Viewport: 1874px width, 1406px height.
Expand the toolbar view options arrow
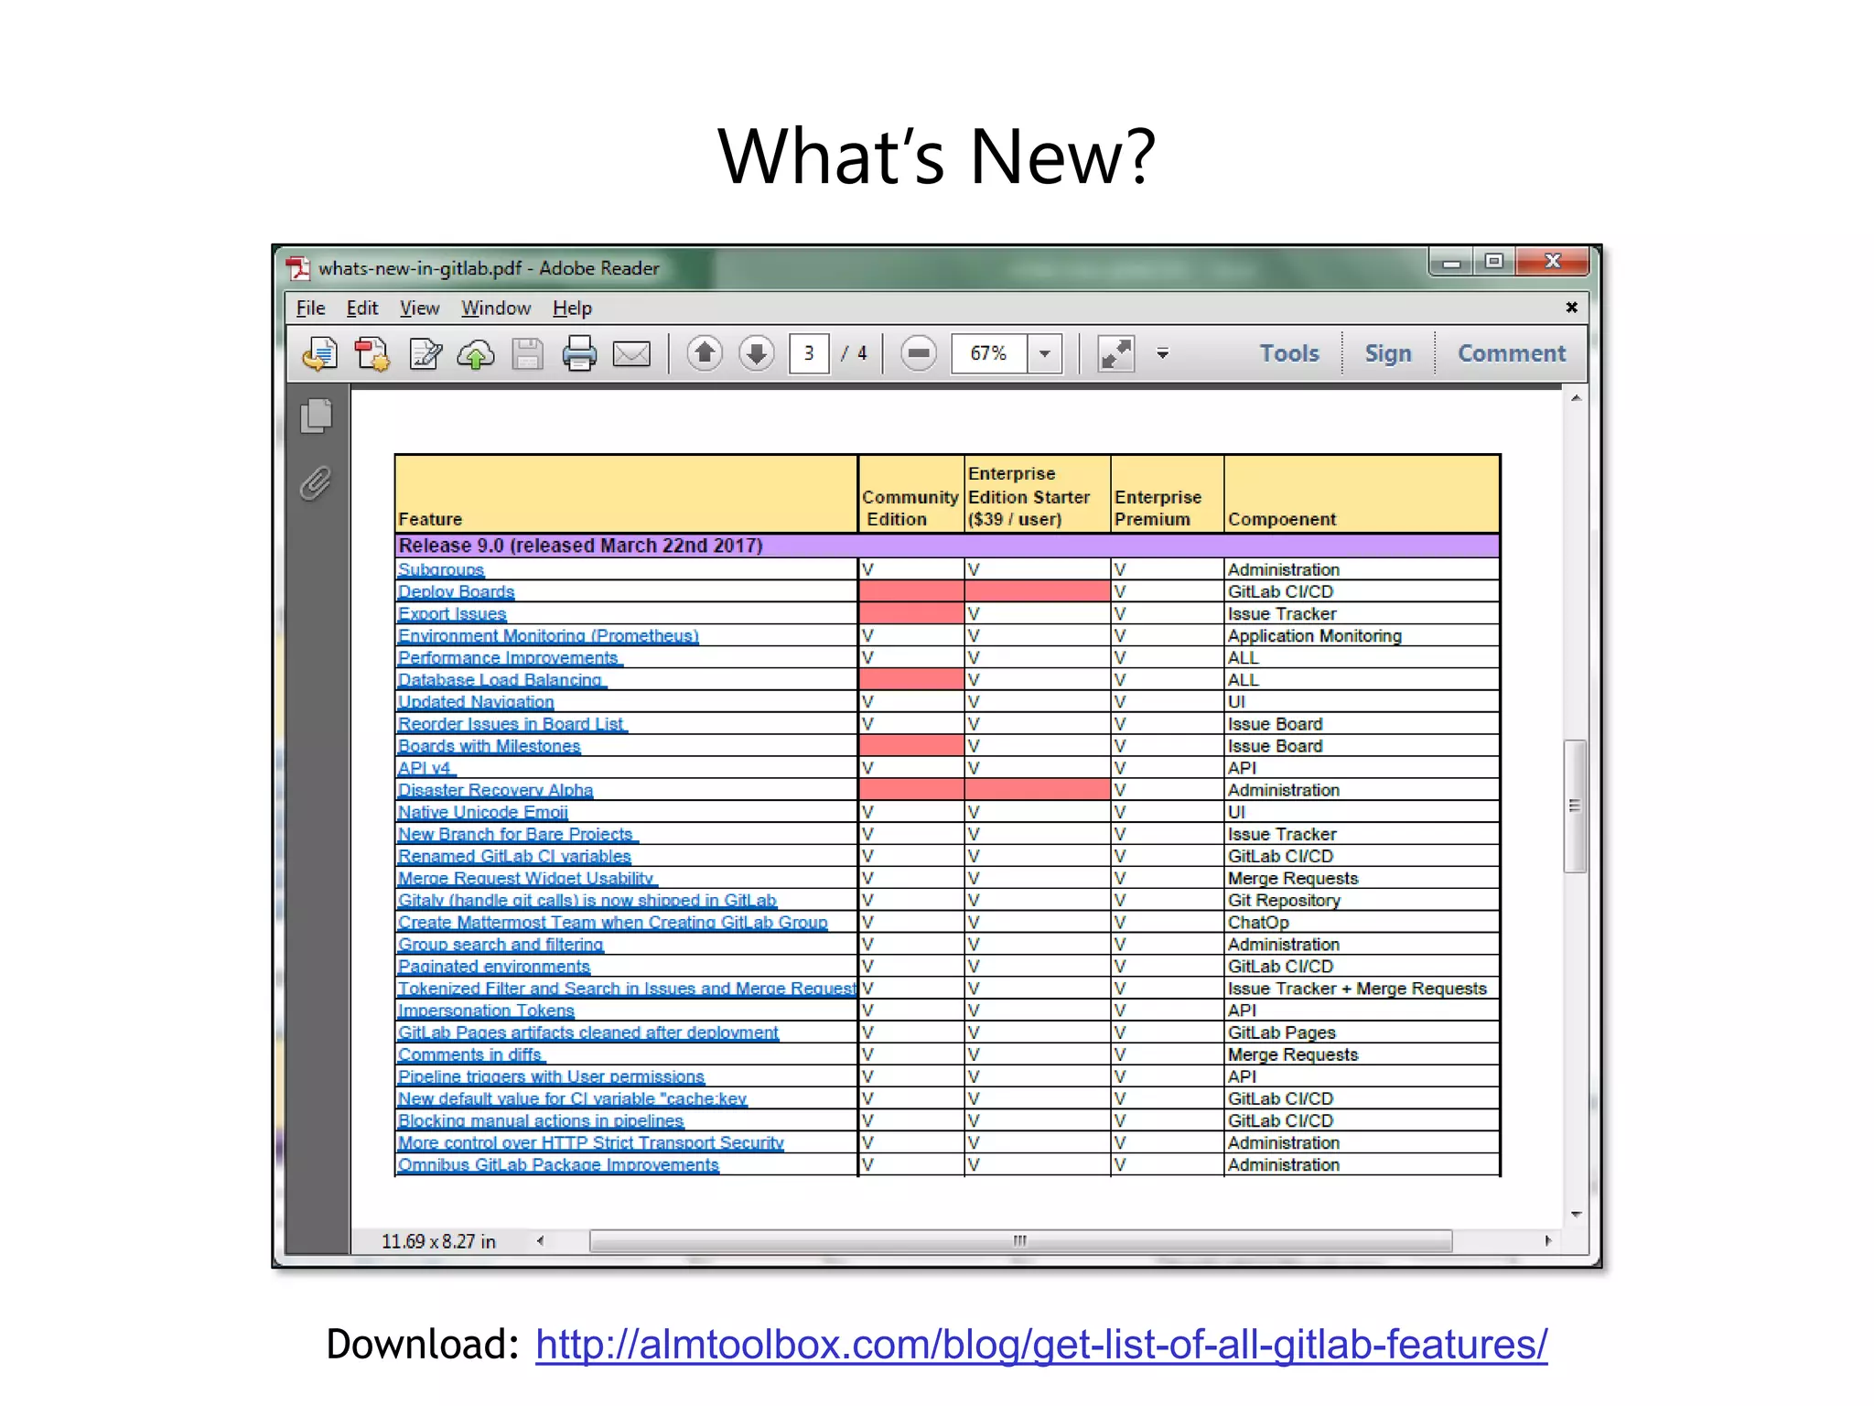[x=1162, y=353]
